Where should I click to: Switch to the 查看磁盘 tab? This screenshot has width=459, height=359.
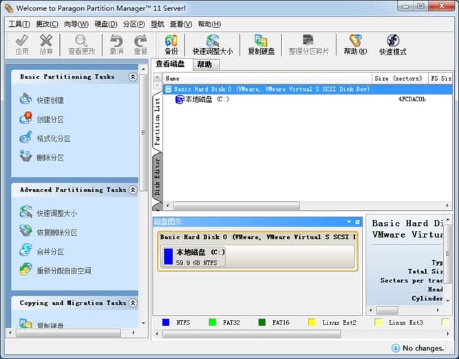(171, 63)
